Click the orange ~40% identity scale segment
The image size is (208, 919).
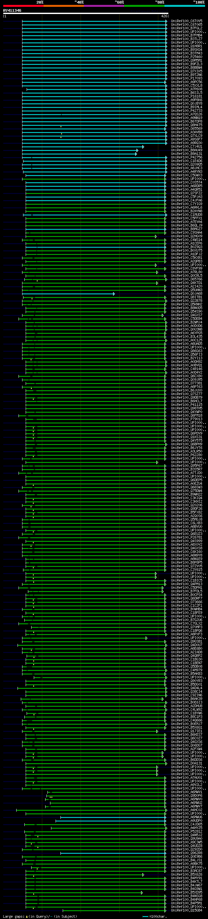point(64,6)
